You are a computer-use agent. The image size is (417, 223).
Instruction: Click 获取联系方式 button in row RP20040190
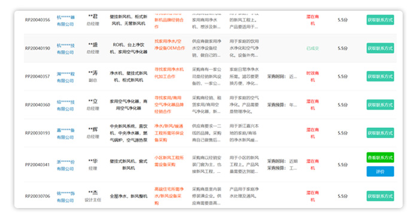click(x=380, y=48)
